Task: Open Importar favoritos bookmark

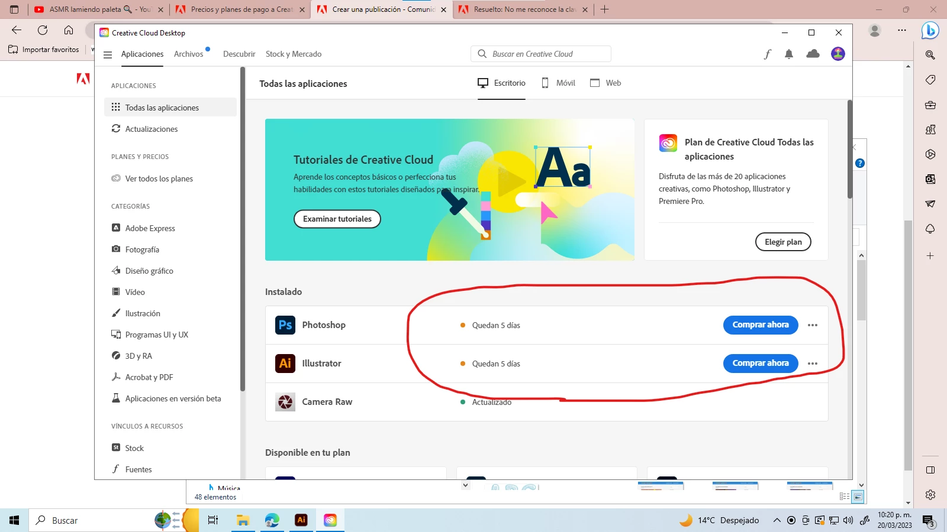Action: coord(44,50)
